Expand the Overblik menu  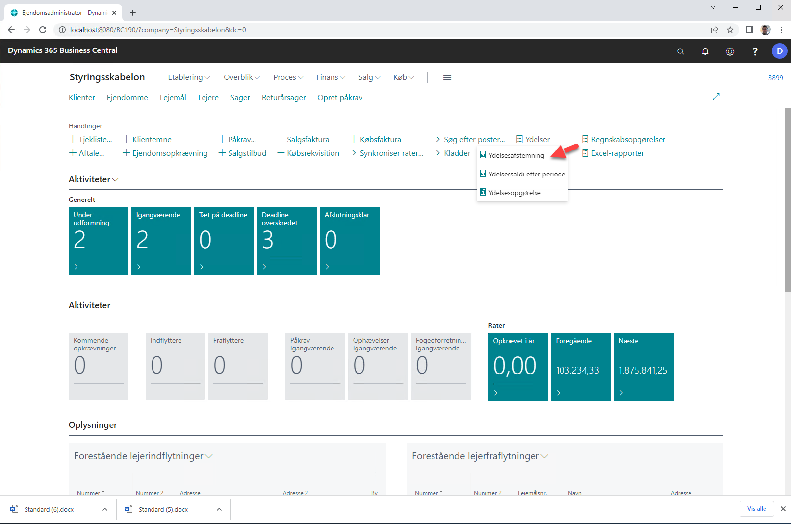pos(242,77)
